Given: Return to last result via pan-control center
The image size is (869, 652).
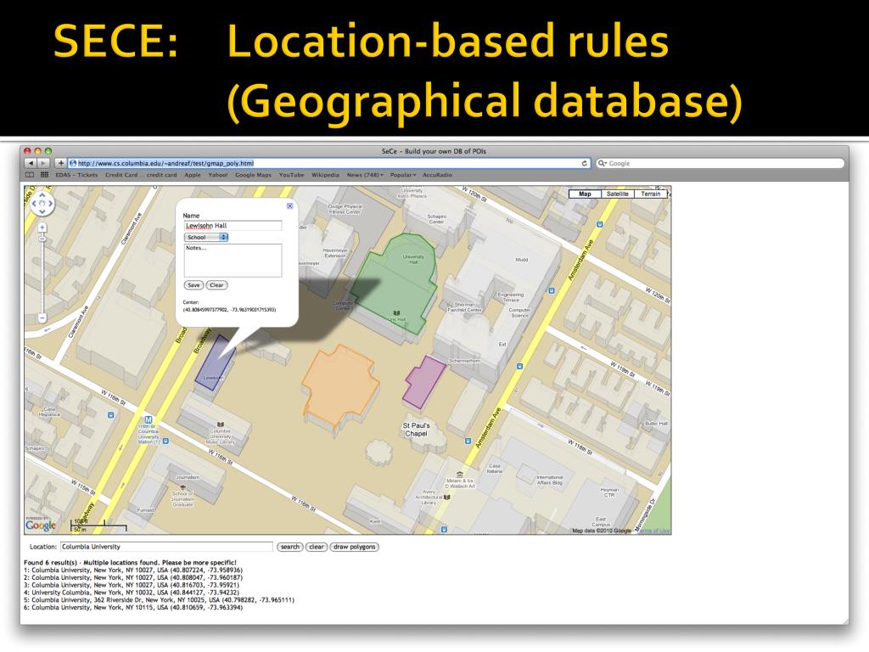Looking at the screenshot, I should (x=42, y=204).
